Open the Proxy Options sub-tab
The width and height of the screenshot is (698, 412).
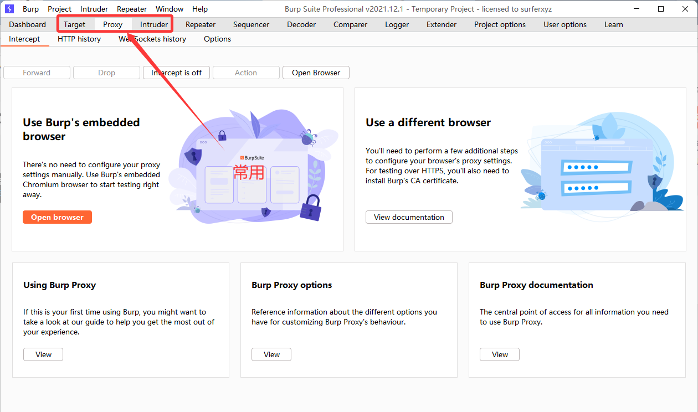(217, 39)
